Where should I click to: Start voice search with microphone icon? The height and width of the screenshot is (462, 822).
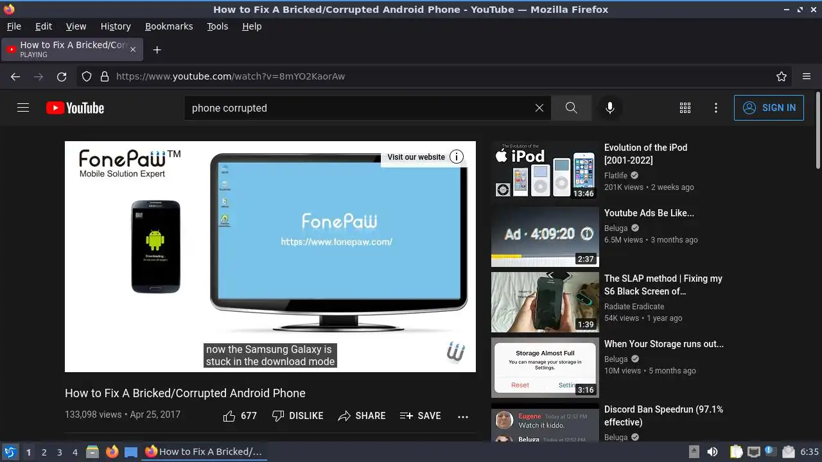point(610,108)
